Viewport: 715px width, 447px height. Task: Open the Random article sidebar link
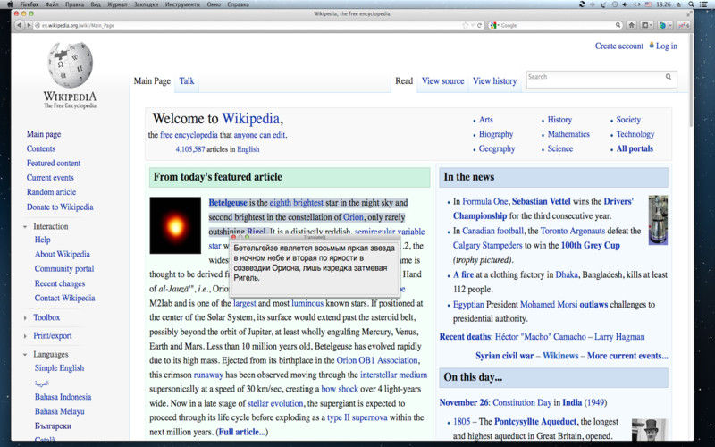click(x=51, y=192)
